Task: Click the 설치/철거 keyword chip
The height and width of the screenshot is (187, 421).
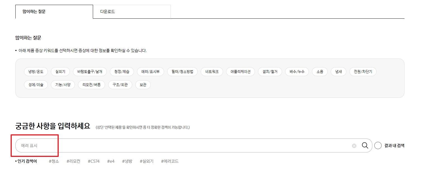Action: coord(270,71)
